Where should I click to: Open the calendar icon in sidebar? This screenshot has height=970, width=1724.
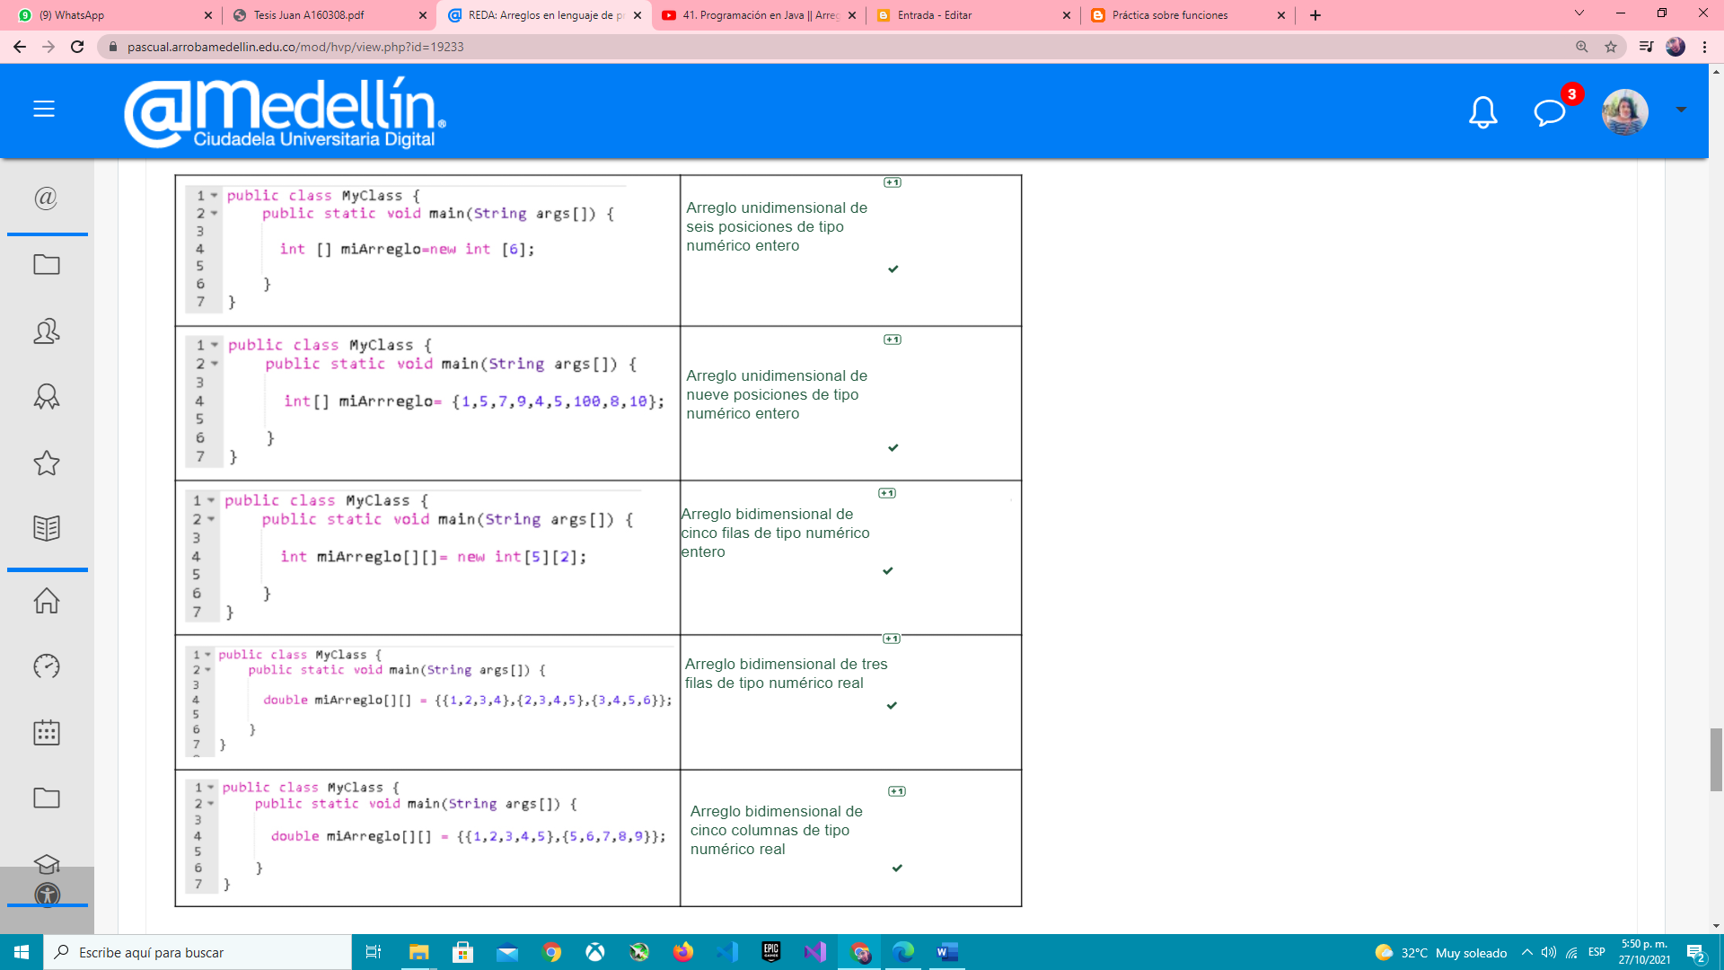pos(47,732)
